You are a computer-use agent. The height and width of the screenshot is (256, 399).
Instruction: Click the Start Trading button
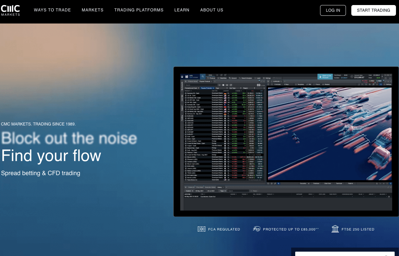pos(373,10)
